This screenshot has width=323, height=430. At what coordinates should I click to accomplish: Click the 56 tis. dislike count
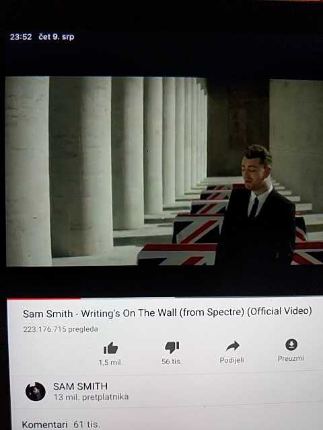171,361
